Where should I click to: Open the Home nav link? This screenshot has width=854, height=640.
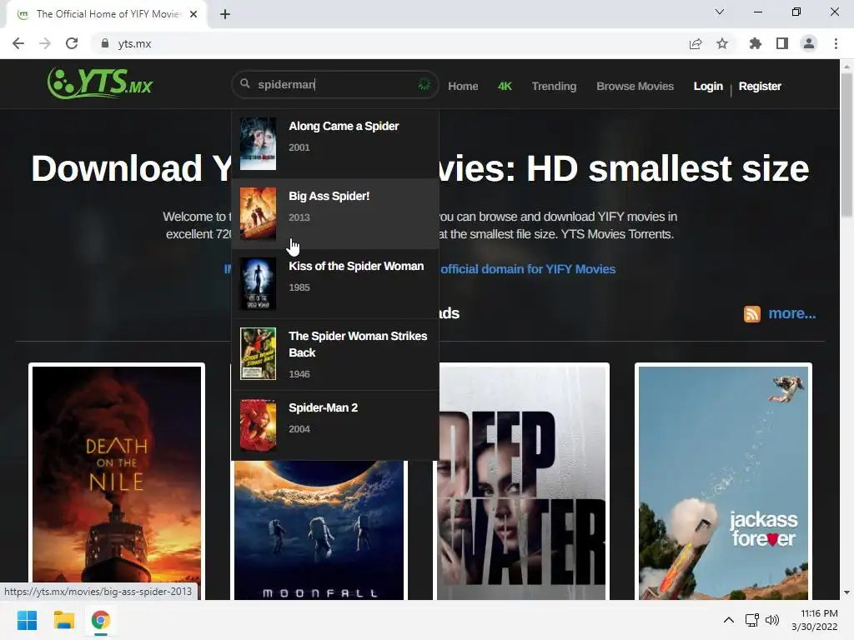(463, 86)
